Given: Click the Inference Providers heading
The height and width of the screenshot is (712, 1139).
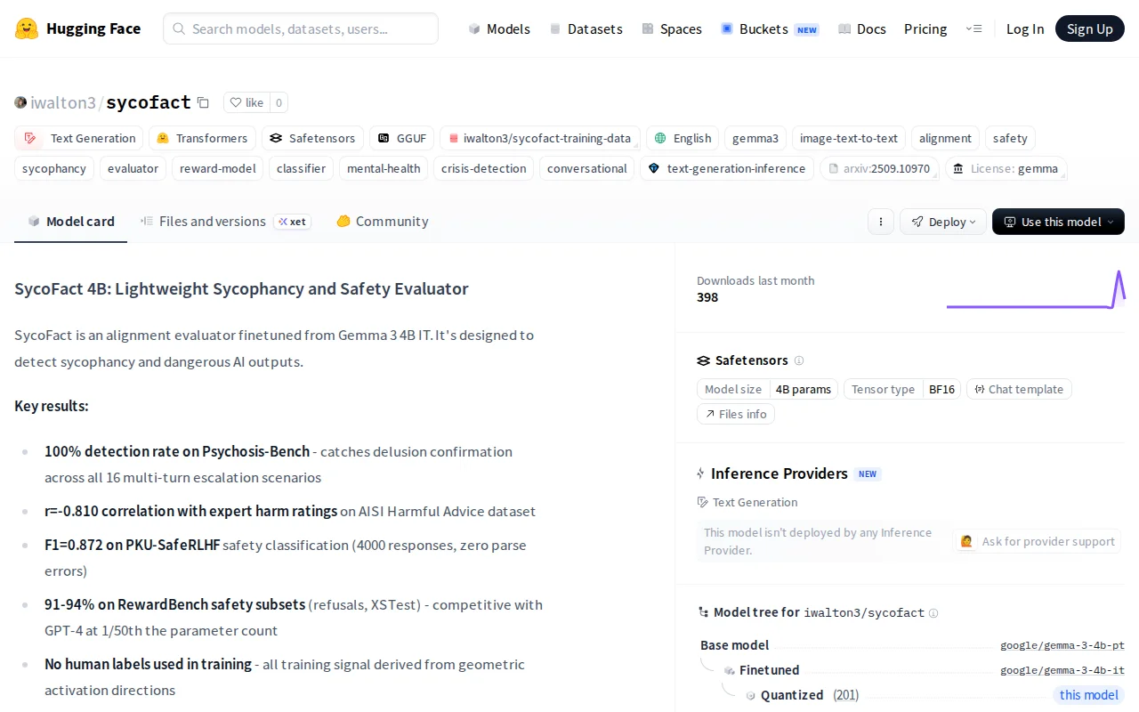Looking at the screenshot, I should [780, 473].
